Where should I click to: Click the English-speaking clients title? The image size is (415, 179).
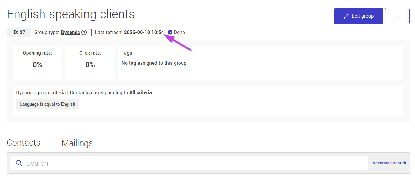point(71,14)
